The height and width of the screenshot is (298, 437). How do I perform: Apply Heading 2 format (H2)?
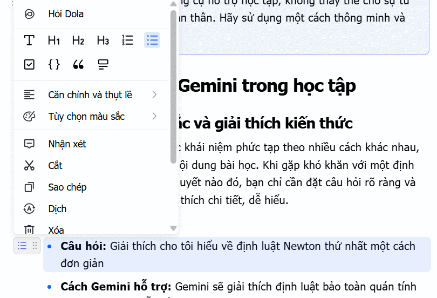[x=78, y=40]
